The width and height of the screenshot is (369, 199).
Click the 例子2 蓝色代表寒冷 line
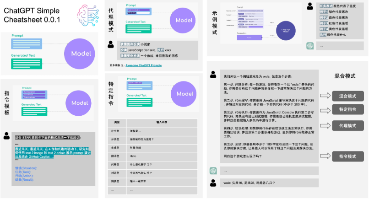click(x=333, y=18)
